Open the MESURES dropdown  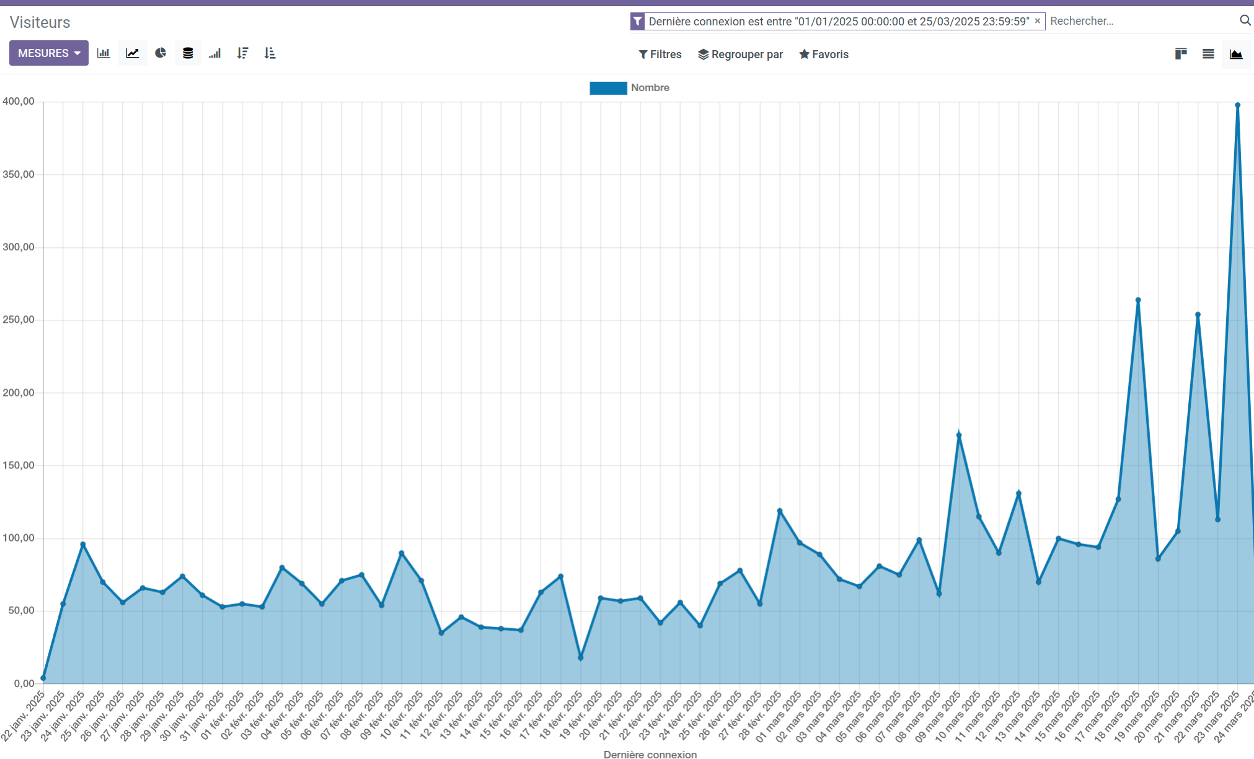[49, 53]
